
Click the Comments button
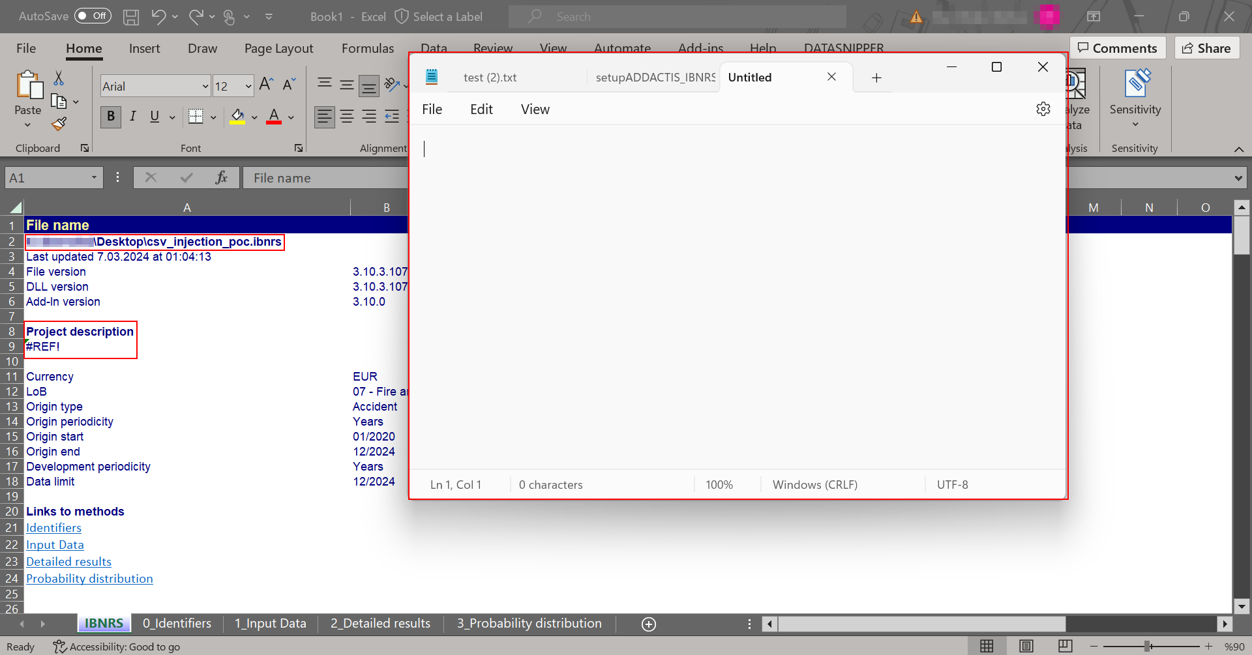[x=1118, y=48]
